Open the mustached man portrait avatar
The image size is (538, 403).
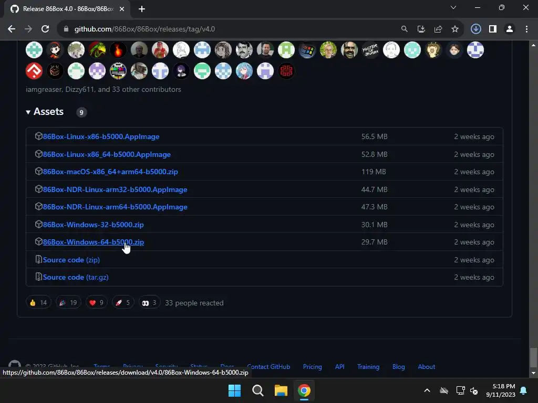(x=244, y=50)
